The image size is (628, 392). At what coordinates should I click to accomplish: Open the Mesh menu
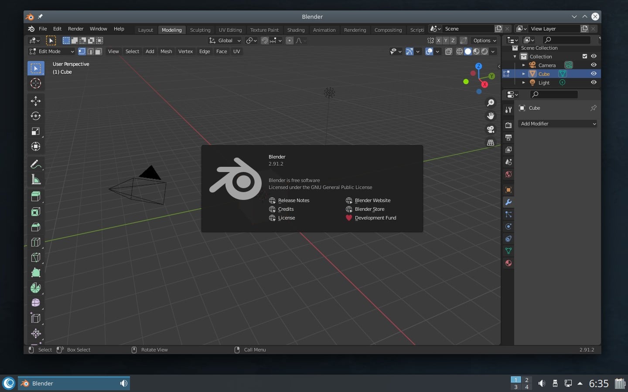(x=166, y=51)
